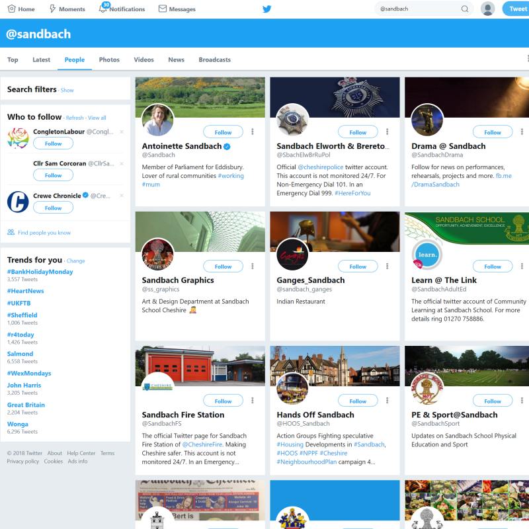Image resolution: width=529 pixels, height=529 pixels.
Task: Open the profile avatar menu
Action: tap(487, 9)
